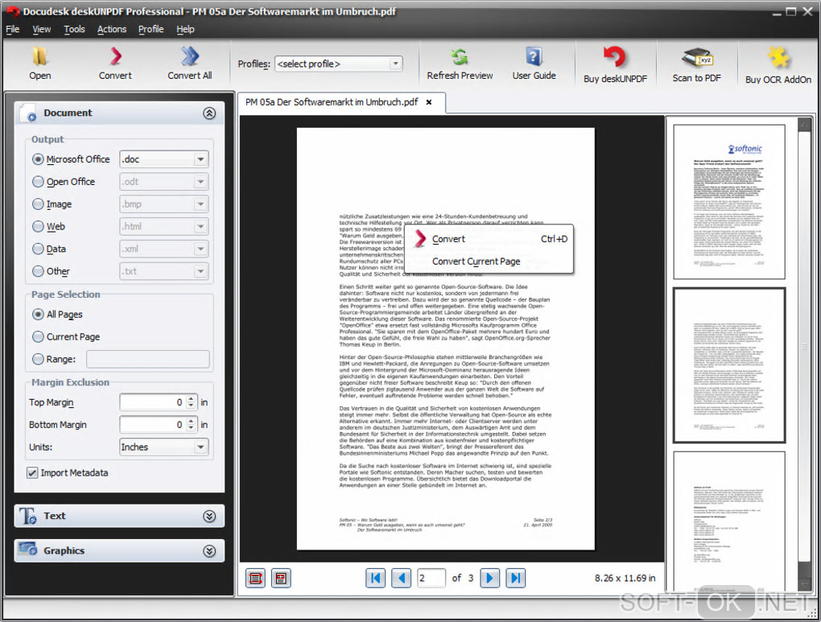This screenshot has height=622, width=821.
Task: Open the Help menu
Action: (185, 29)
